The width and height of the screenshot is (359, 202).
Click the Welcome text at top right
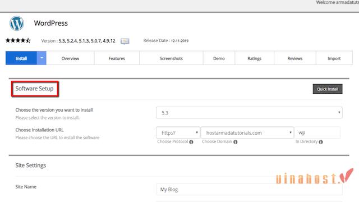[x=338, y=2]
